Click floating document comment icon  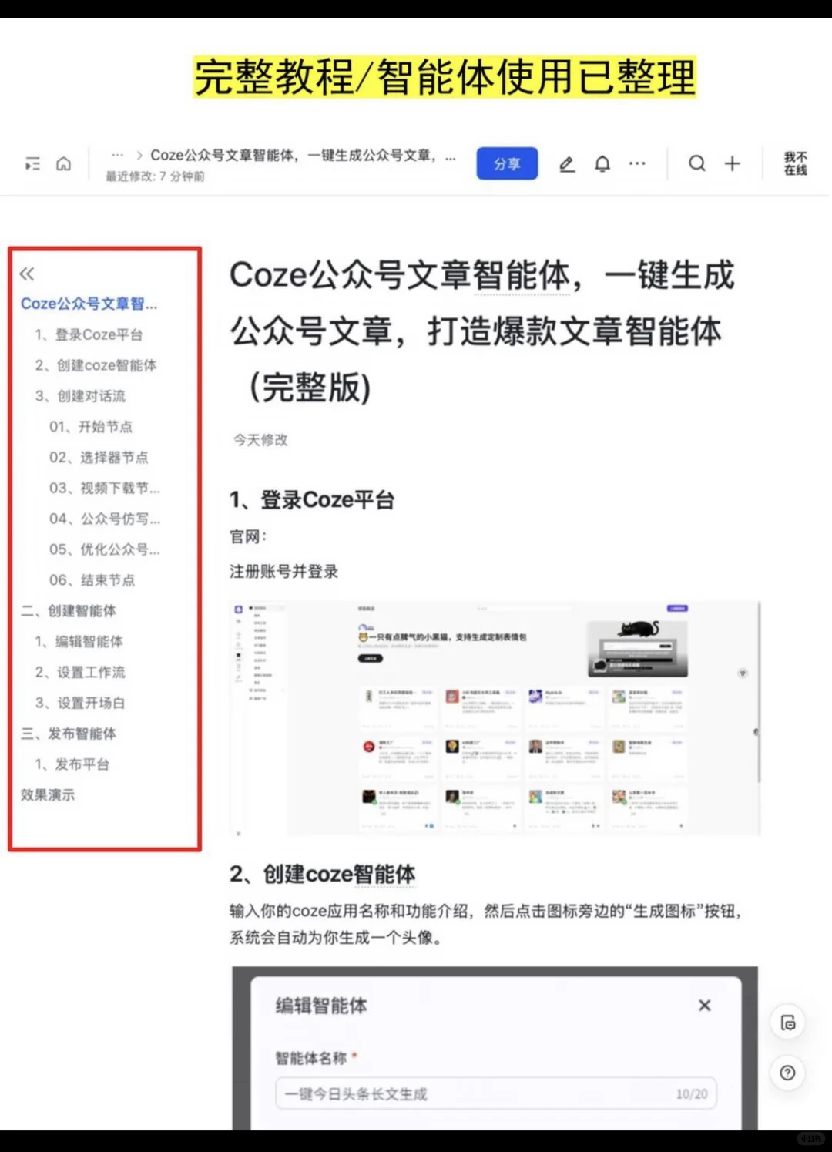pos(788,1023)
